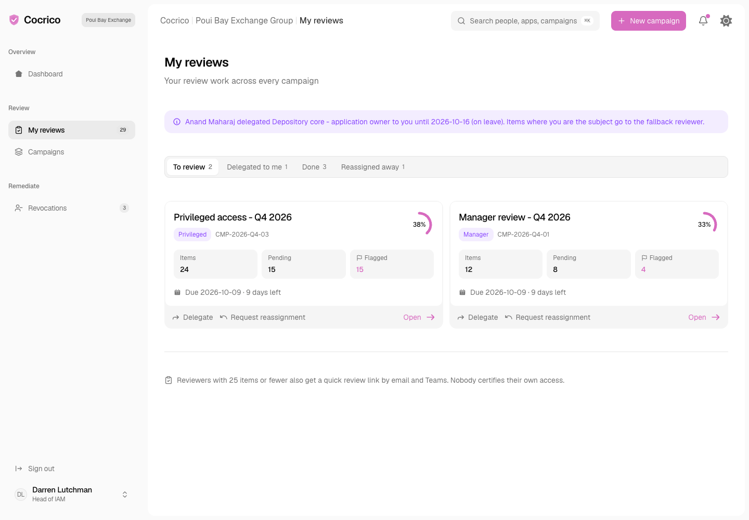Screen dimensions: 749x520
Task: Click the Open arrow on the Manager review card
Action: 716,317
